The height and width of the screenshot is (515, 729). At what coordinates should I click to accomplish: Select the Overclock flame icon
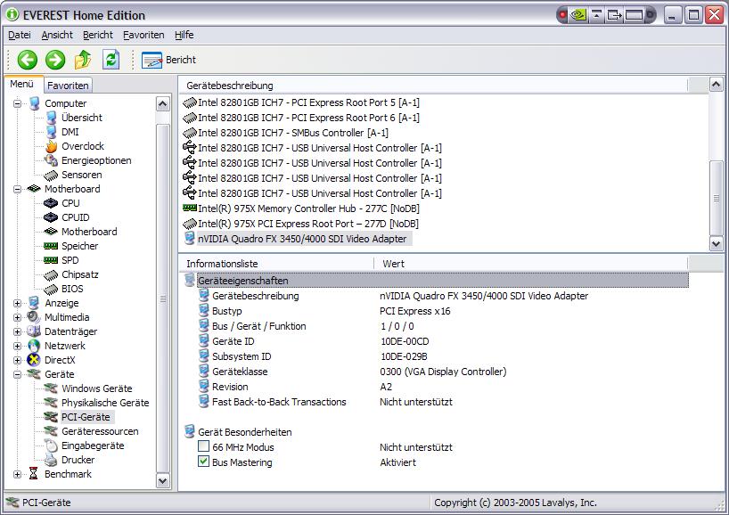pos(51,146)
